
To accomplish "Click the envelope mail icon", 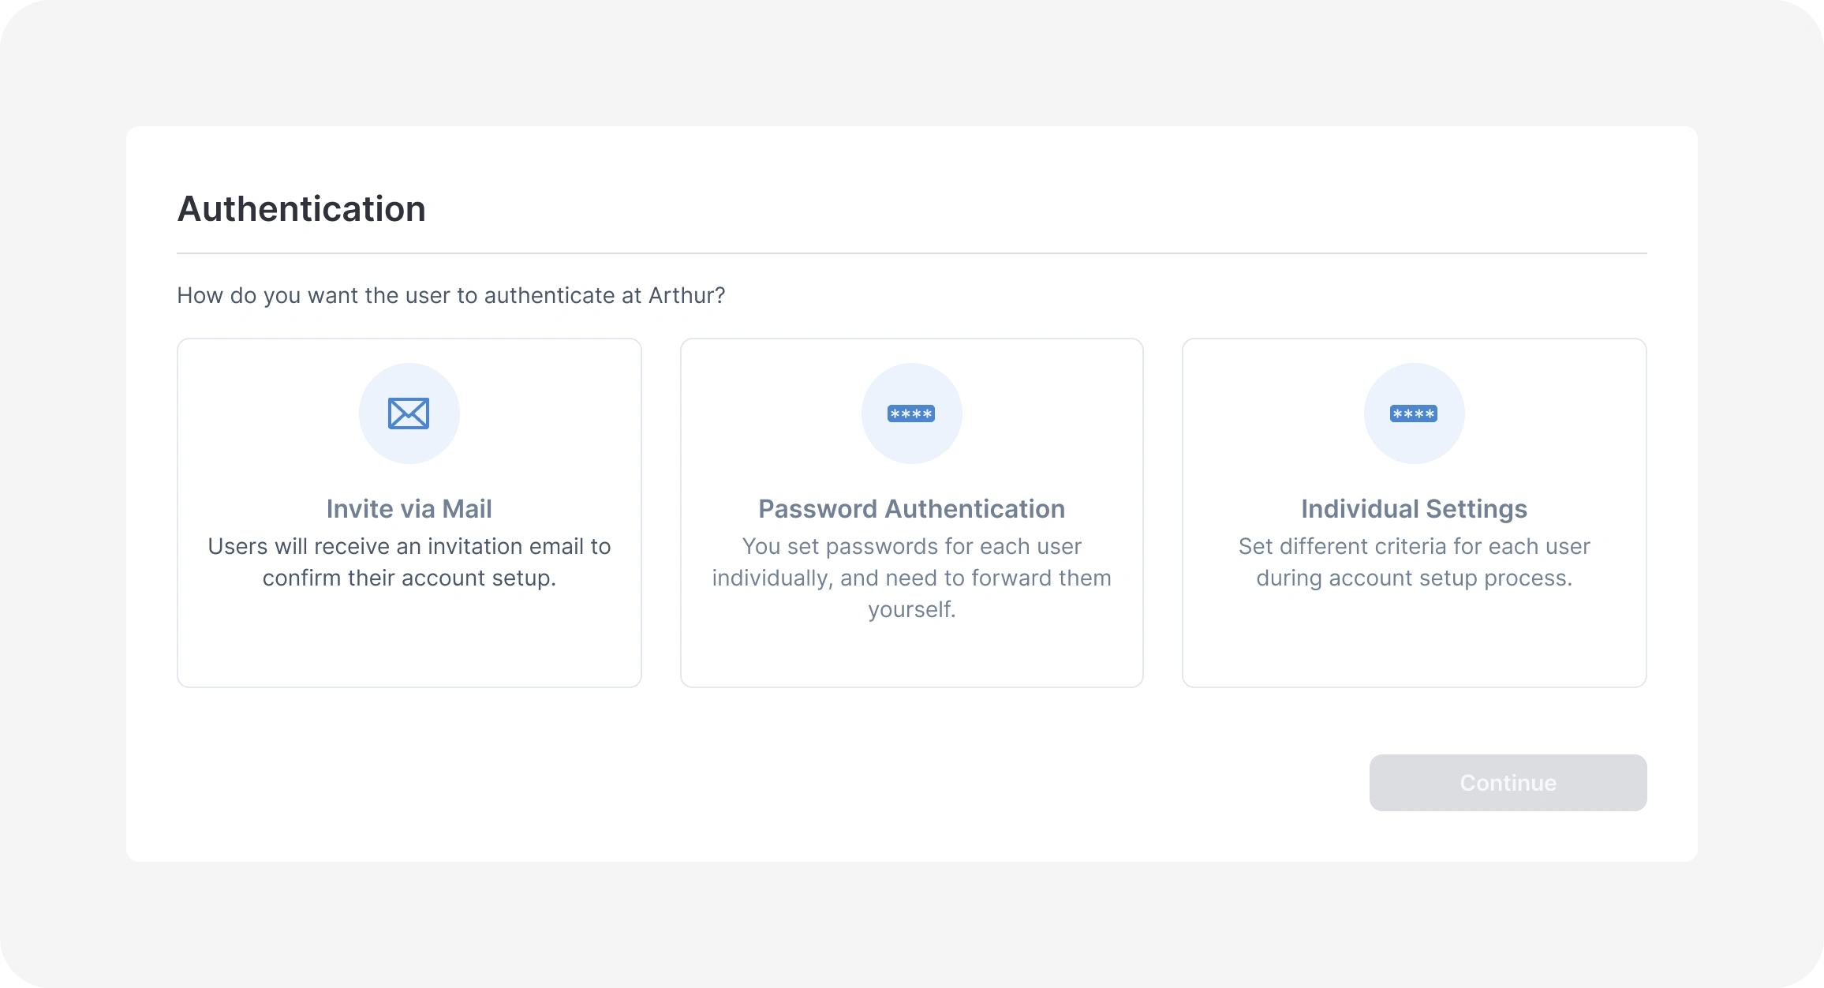I will coord(409,414).
